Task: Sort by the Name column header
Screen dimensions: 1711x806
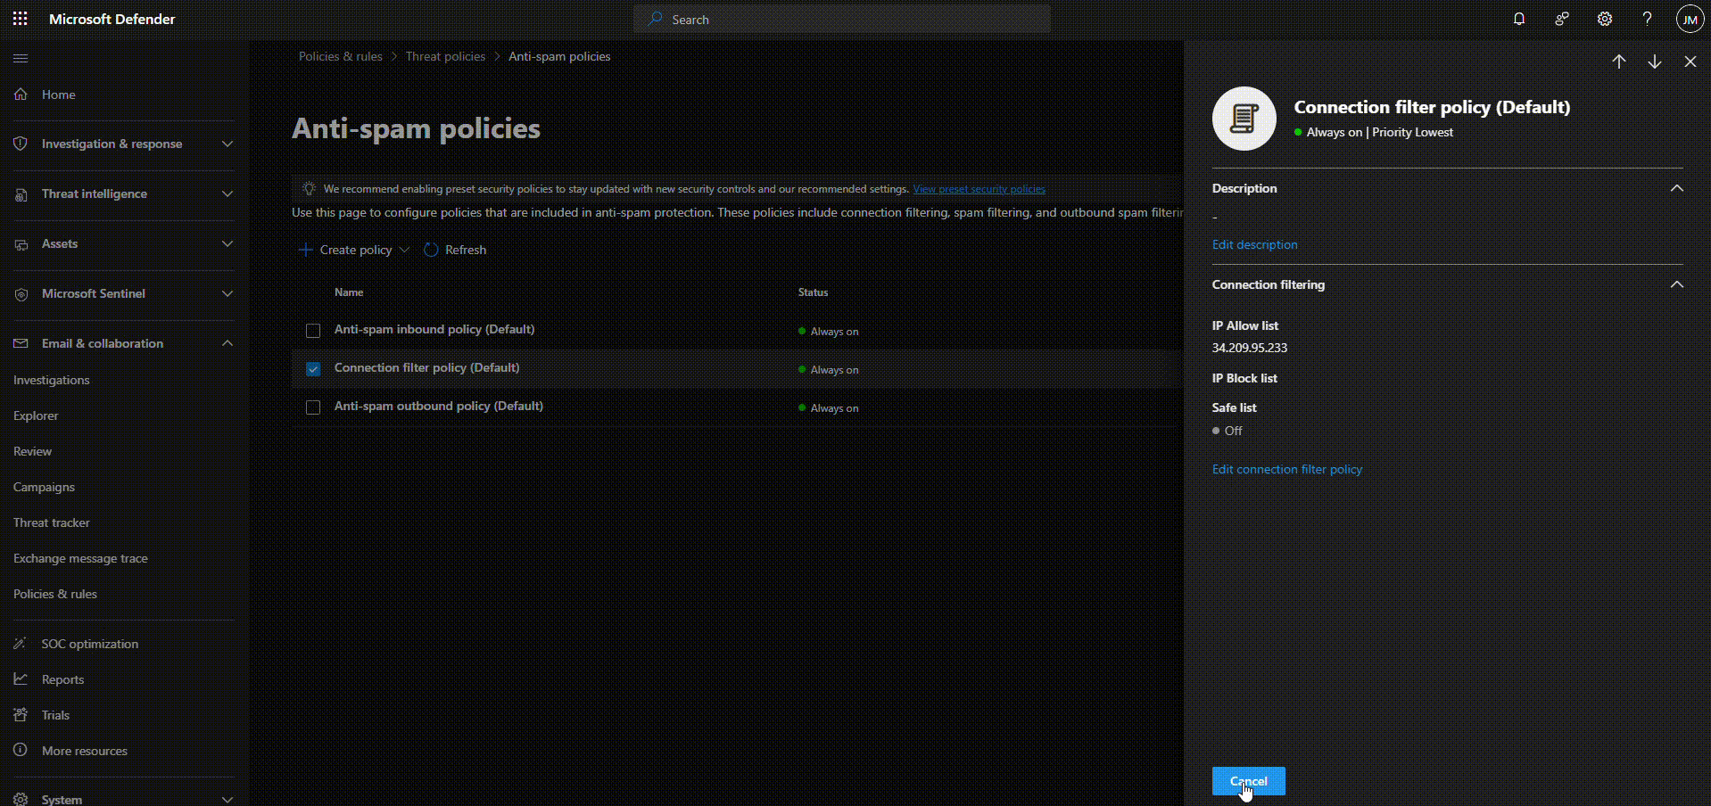Action: (x=349, y=292)
